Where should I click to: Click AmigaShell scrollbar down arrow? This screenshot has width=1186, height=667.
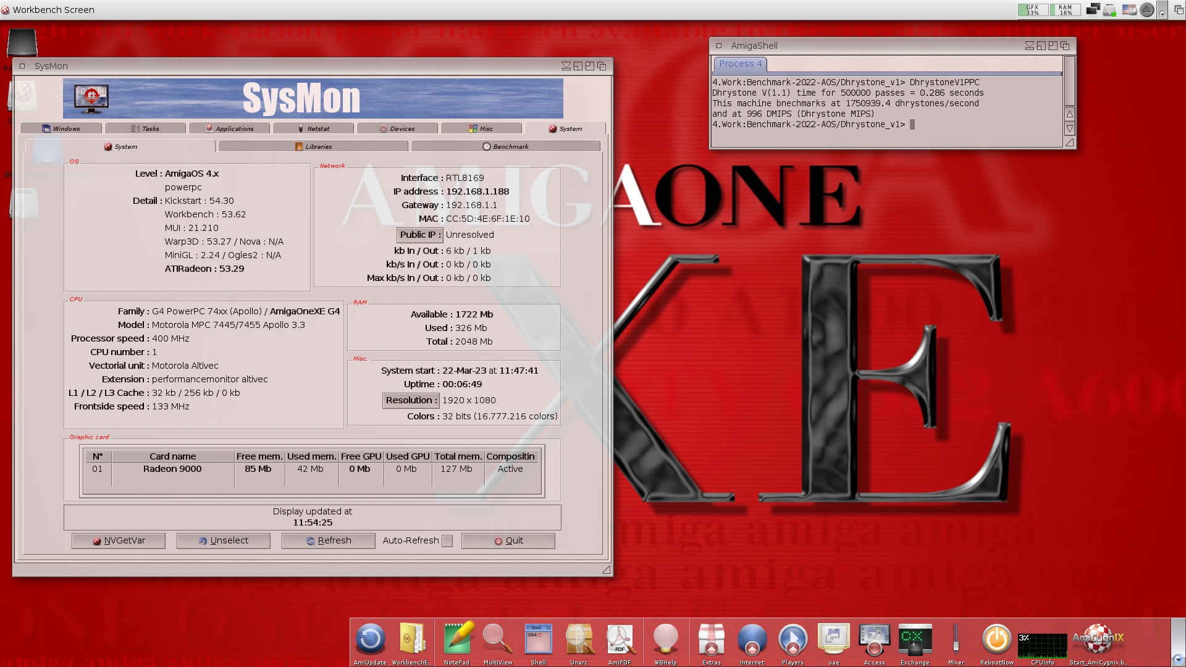1070,129
